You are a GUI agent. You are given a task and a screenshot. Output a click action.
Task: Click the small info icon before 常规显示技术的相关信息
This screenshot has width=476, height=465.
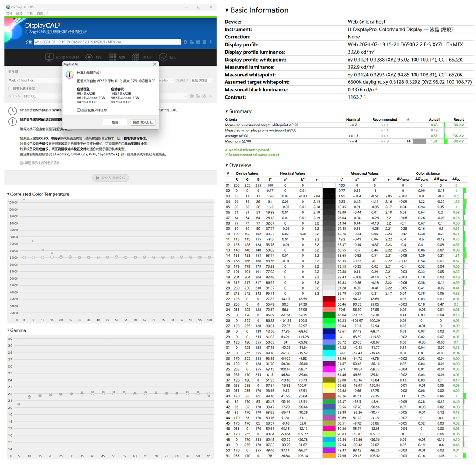(x=22, y=163)
